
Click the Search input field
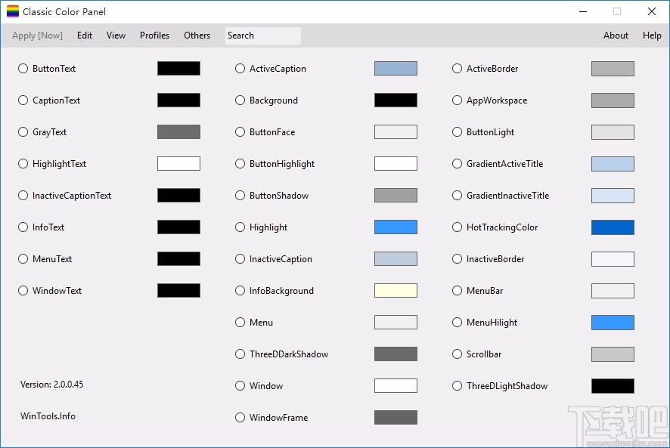click(x=262, y=36)
